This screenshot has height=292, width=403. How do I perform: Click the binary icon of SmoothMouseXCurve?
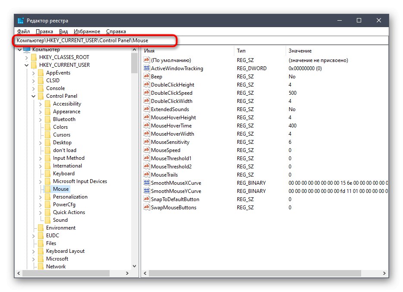point(147,183)
